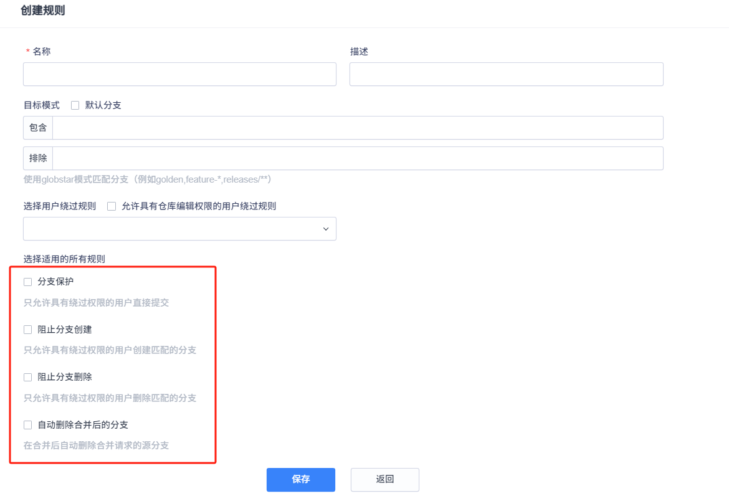Image resolution: width=729 pixels, height=501 pixels.
Task: Click the 默认分支 label text
Action: pyautogui.click(x=103, y=105)
